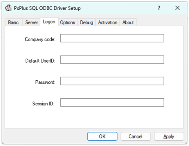Close the ODBC Driver Setup dialog
This screenshot has width=189, height=146.
click(x=177, y=8)
